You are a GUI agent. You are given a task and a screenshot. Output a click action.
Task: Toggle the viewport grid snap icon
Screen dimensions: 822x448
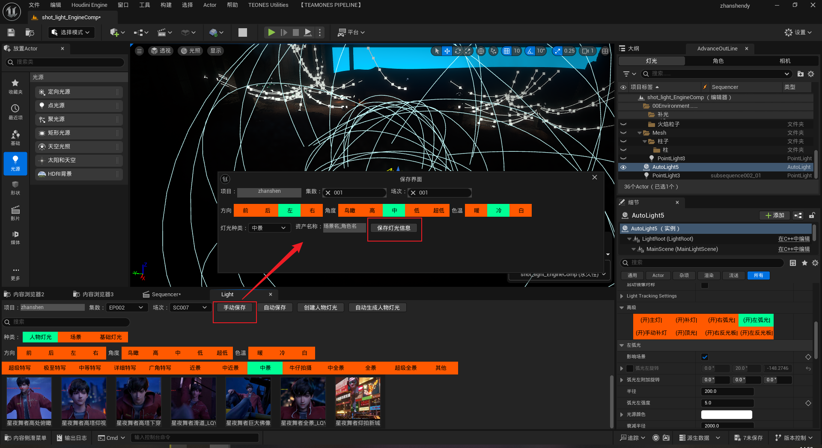point(506,51)
